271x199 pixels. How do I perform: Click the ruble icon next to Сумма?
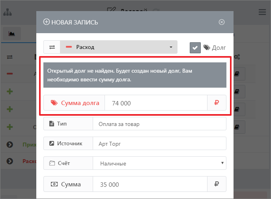(217, 184)
